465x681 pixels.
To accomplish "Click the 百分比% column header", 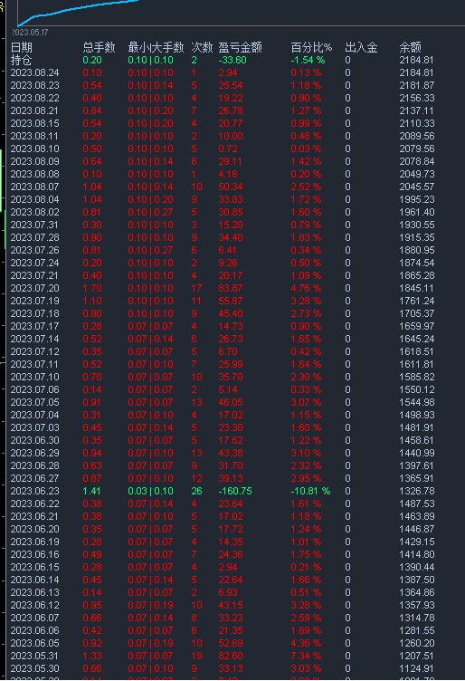I will click(311, 47).
